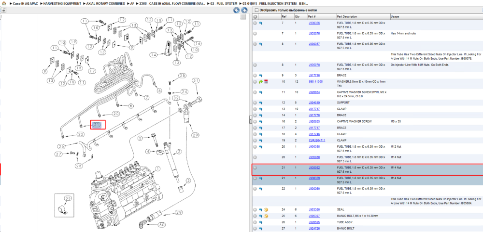The image size is (483, 232).
Task: Click Part Description column header
Action: coord(347,16)
